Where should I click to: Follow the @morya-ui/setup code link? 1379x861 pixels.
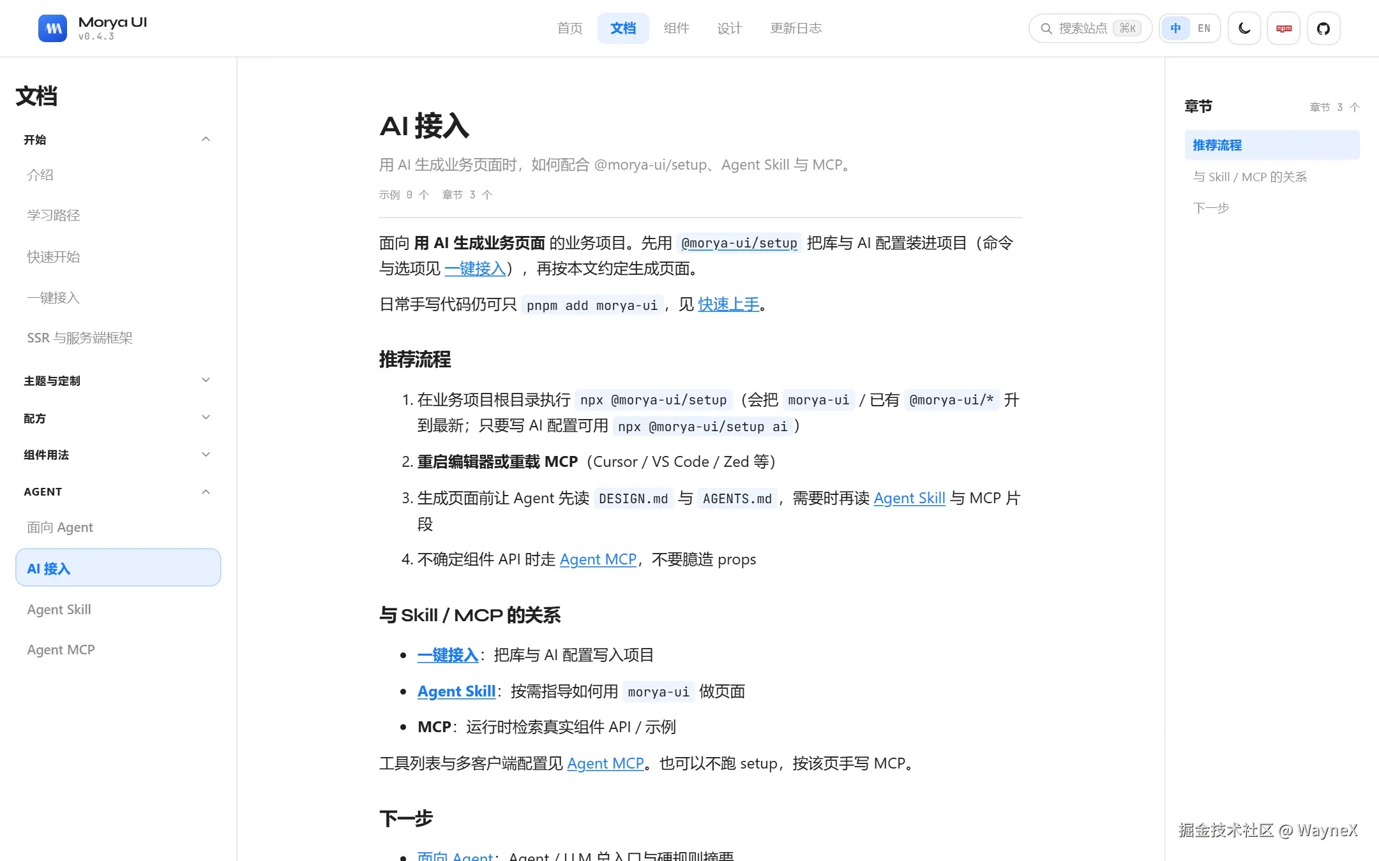(739, 243)
